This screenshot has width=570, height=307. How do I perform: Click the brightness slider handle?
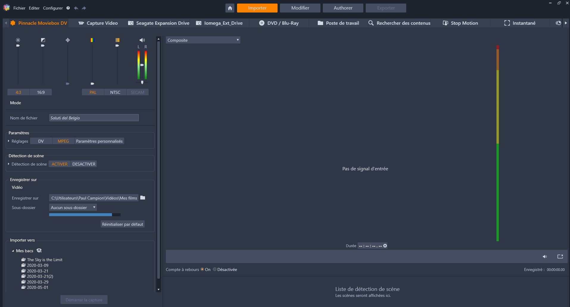(18, 46)
